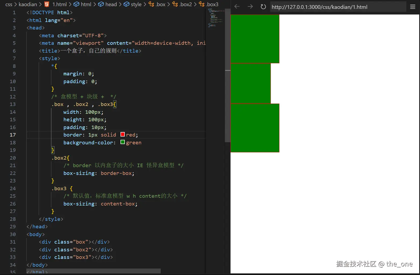
Task: Select the '.box3' selector breadcrumb
Action: (212, 4)
